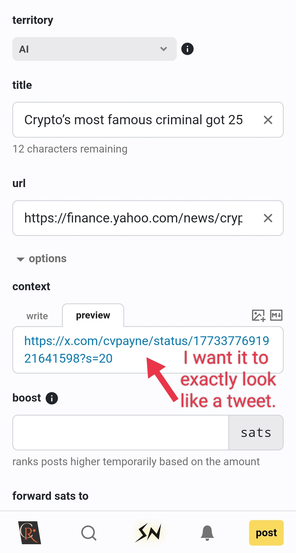Open the profile avatar icon

(30, 533)
